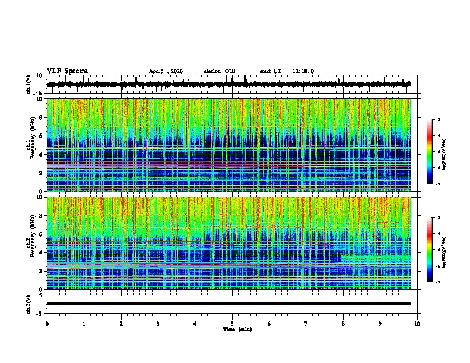Viewport: 470px width, 363px height.
Task: Click the ch.3 flat black trace
Action: pyautogui.click(x=229, y=304)
